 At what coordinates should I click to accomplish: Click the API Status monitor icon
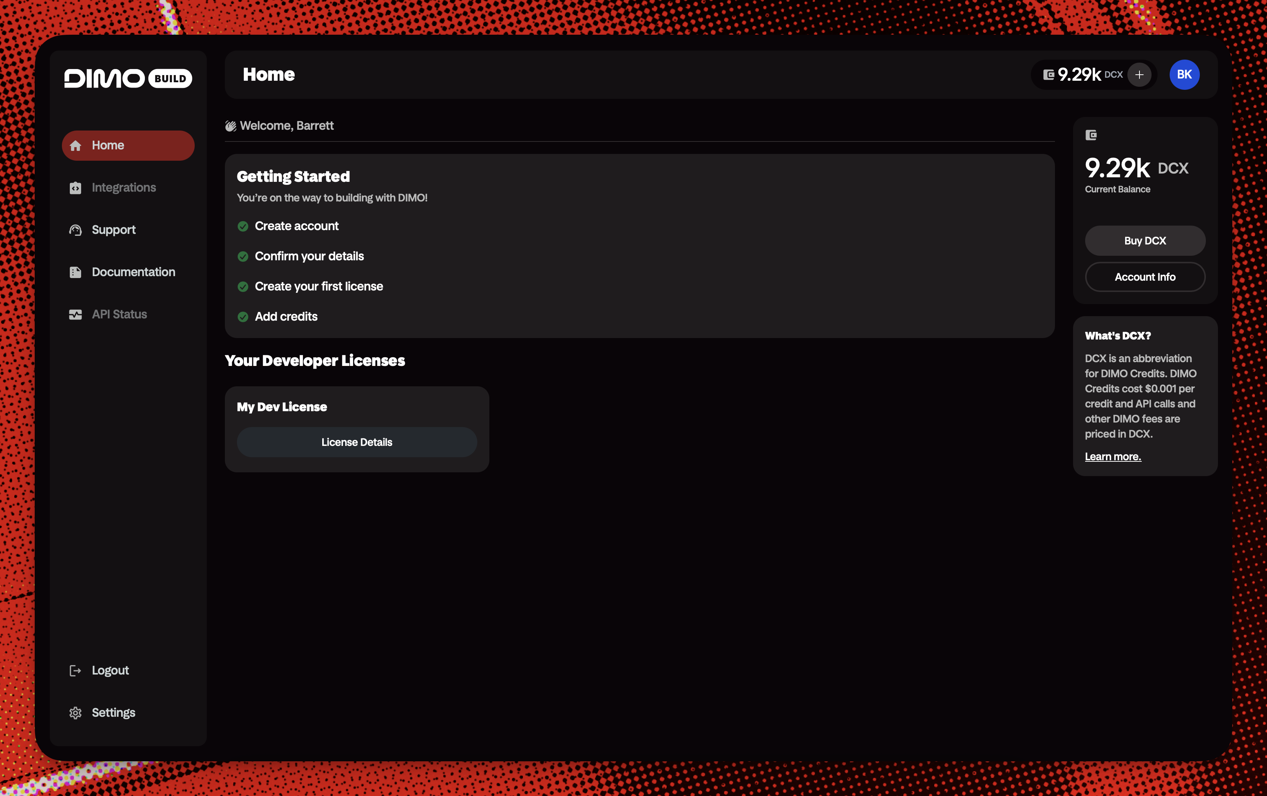(x=75, y=315)
